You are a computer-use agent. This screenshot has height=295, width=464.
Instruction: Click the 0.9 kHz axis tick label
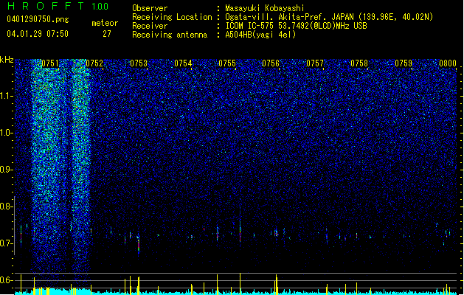point(6,170)
